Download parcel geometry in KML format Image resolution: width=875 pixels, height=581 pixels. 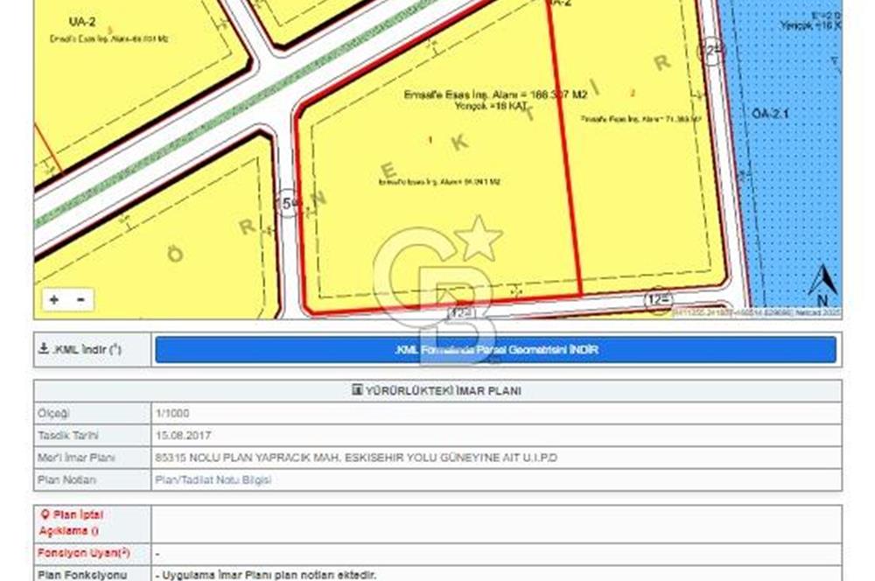coord(495,350)
